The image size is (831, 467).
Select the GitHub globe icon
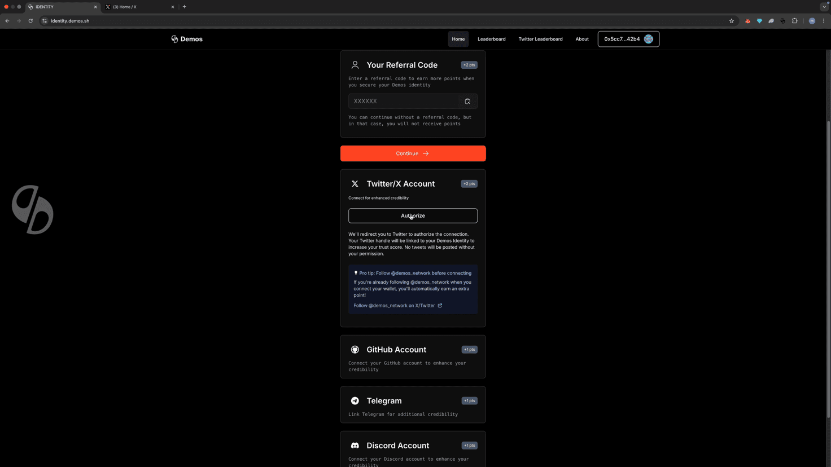[x=355, y=349]
